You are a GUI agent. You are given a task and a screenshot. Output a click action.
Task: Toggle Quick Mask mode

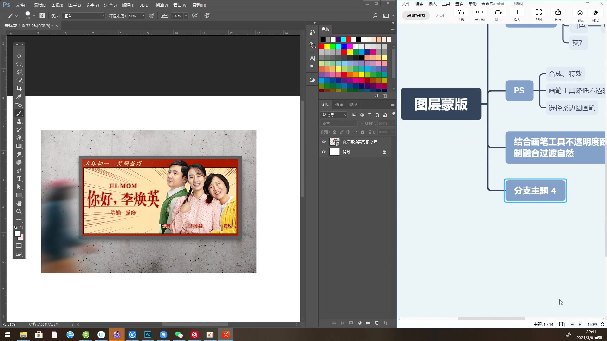coord(19,246)
